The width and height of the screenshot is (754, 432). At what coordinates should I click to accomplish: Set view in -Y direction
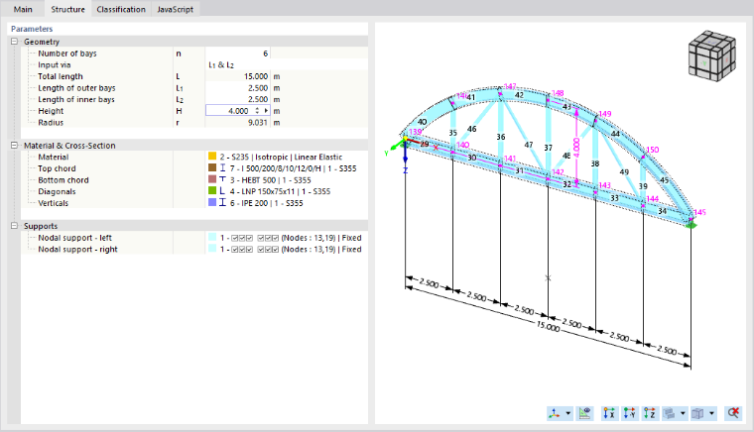click(x=629, y=413)
